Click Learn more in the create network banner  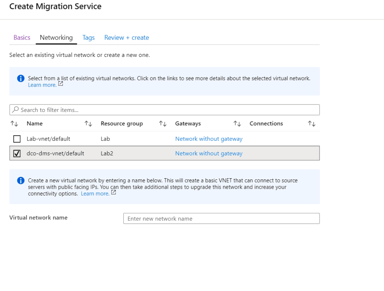pos(95,194)
